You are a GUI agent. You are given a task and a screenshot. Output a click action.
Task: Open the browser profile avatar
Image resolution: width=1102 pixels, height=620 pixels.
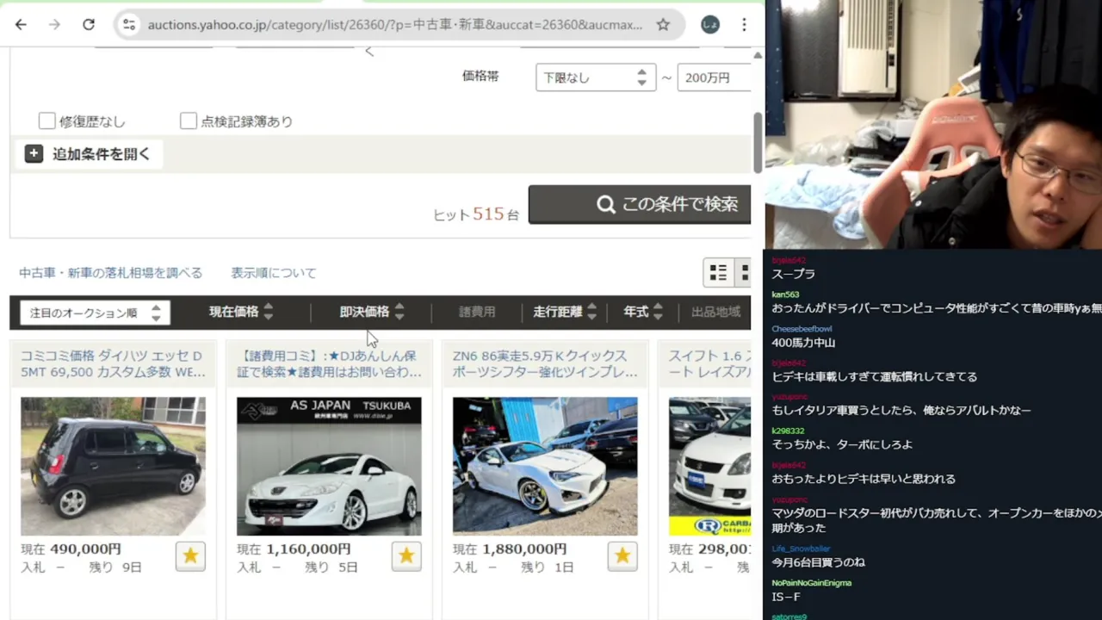pos(710,25)
